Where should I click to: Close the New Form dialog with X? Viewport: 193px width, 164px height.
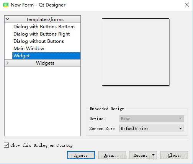(187, 5)
